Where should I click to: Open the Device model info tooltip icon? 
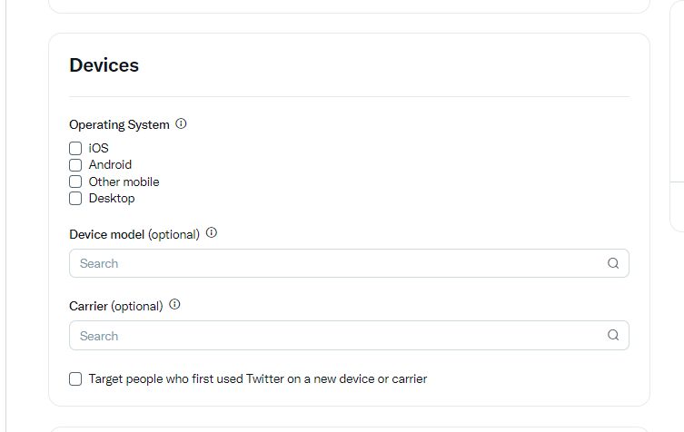click(212, 232)
